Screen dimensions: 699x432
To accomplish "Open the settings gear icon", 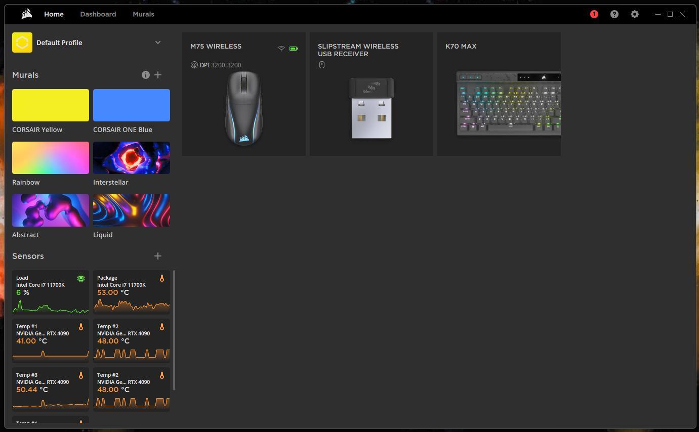I will click(x=634, y=14).
